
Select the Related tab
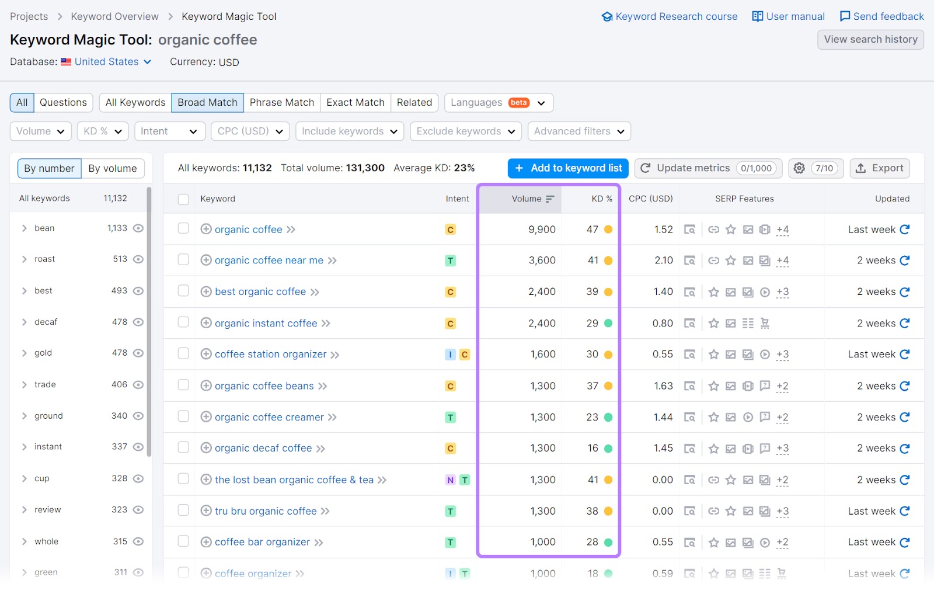point(414,103)
